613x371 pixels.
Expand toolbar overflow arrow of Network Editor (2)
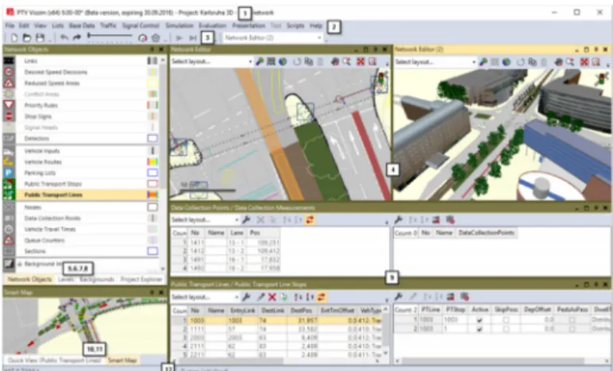pyautogui.click(x=607, y=64)
